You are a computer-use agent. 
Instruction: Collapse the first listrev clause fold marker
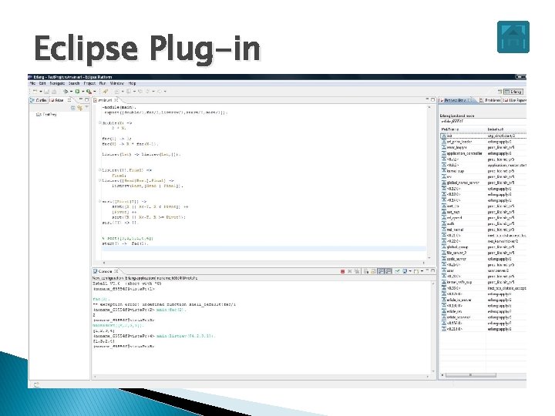coord(100,170)
